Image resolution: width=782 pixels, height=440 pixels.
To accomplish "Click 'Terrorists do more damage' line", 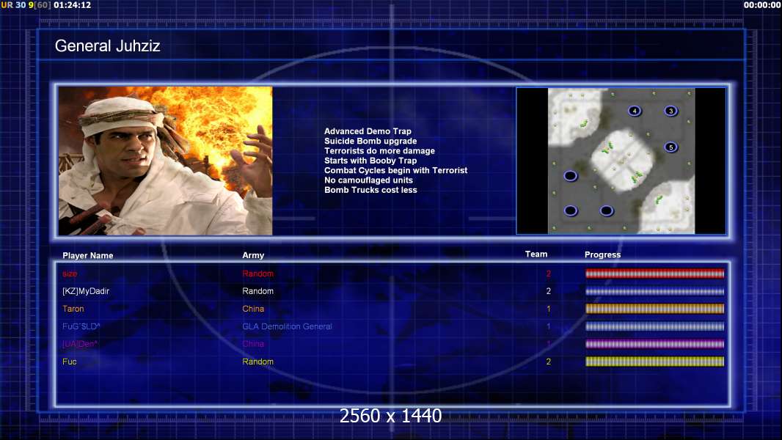I will tap(379, 150).
